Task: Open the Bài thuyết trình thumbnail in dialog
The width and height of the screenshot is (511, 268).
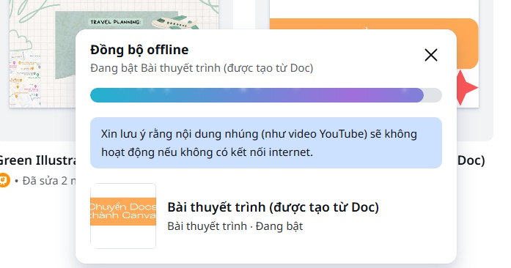Action: 123,216
